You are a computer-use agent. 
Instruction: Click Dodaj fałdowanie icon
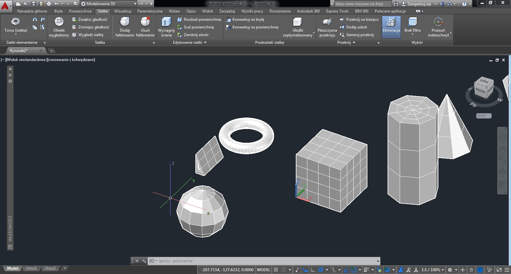(124, 22)
